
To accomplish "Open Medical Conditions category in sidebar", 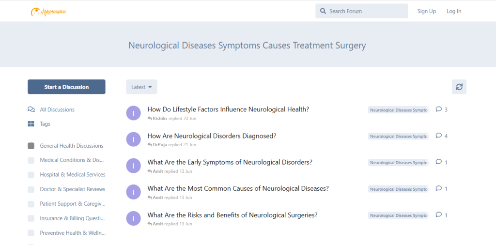I will click(x=72, y=160).
